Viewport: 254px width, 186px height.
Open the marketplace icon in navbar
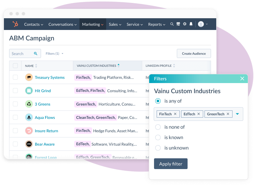tap(178, 24)
